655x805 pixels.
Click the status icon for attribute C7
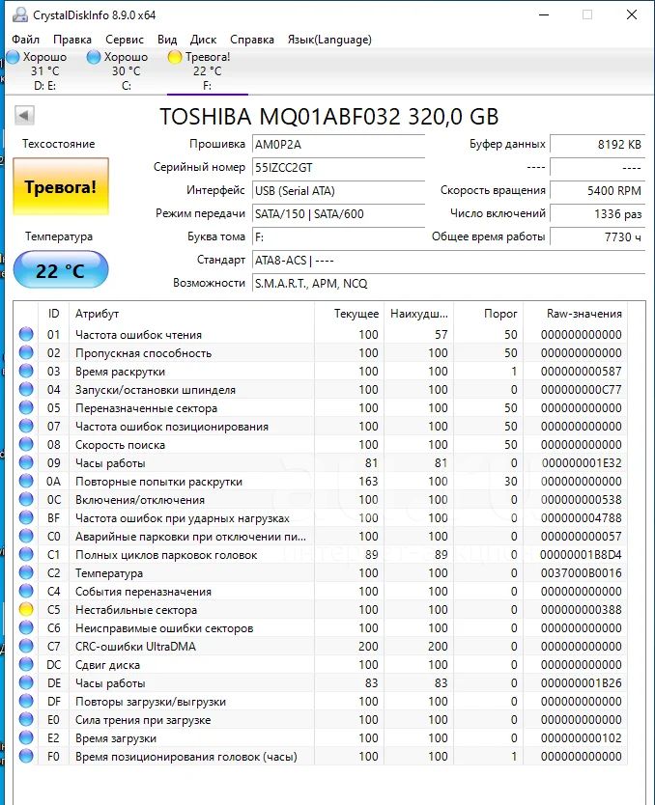tap(26, 646)
